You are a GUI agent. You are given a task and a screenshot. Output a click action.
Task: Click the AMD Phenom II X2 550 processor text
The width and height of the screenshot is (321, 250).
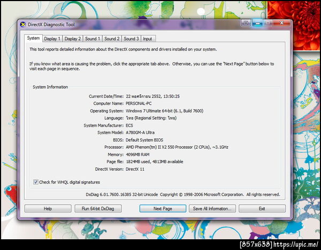[177, 147]
